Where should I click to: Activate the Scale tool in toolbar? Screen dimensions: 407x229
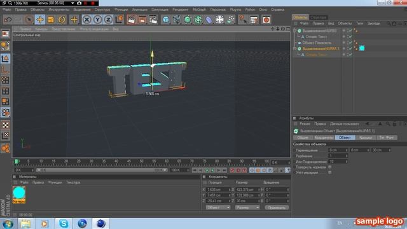coord(51,20)
